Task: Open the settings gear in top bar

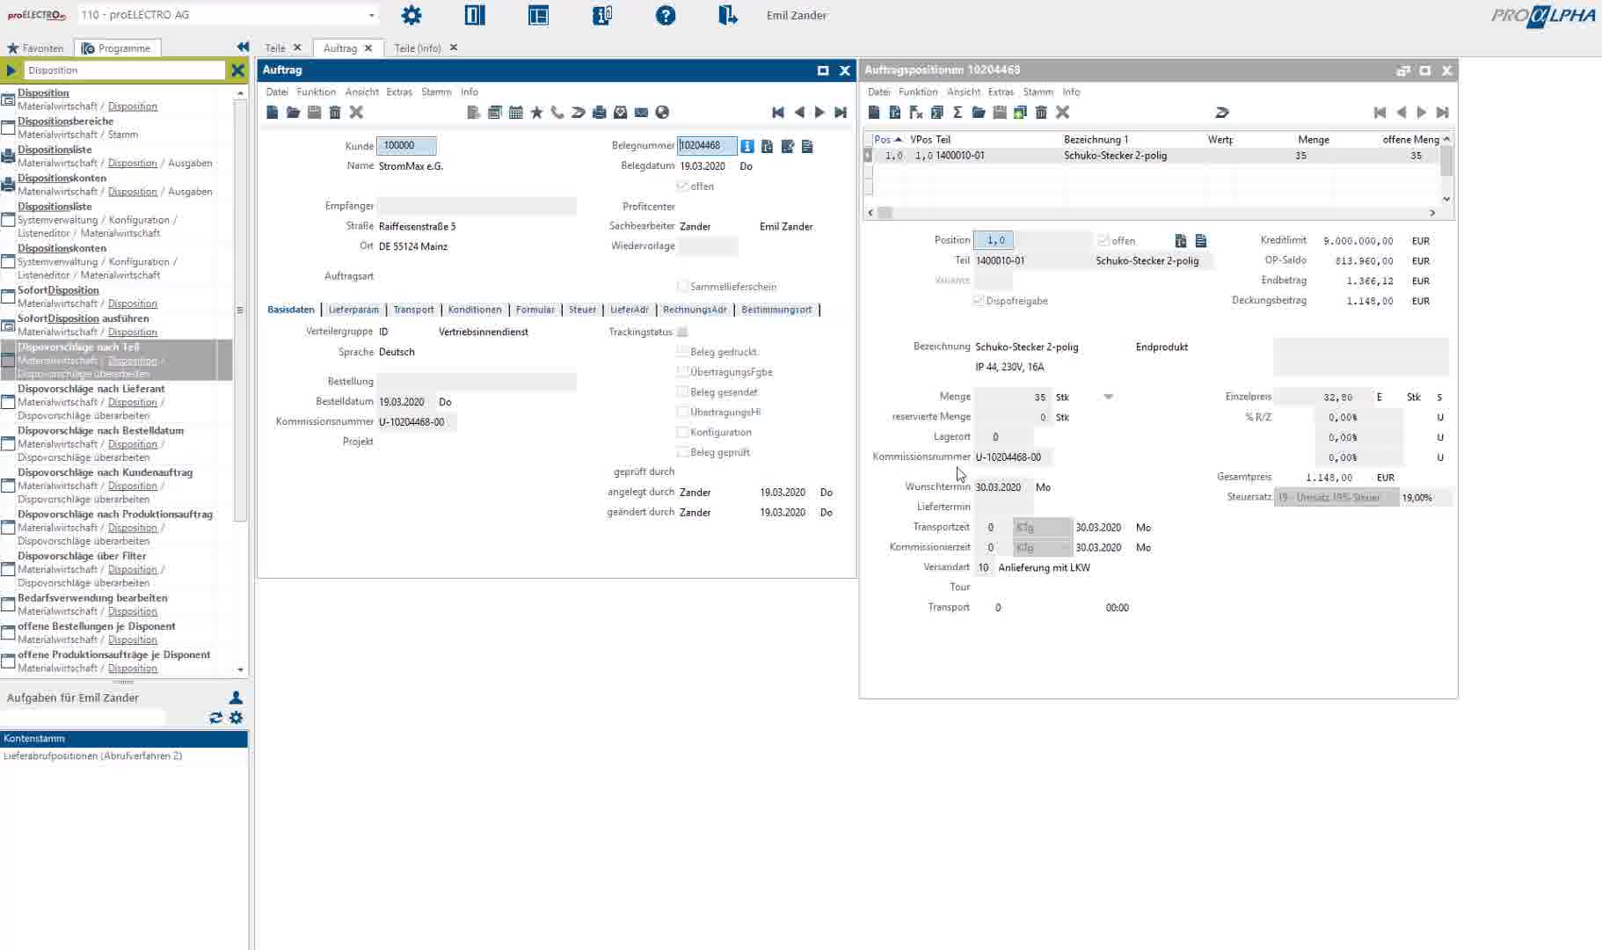Action: click(x=411, y=15)
